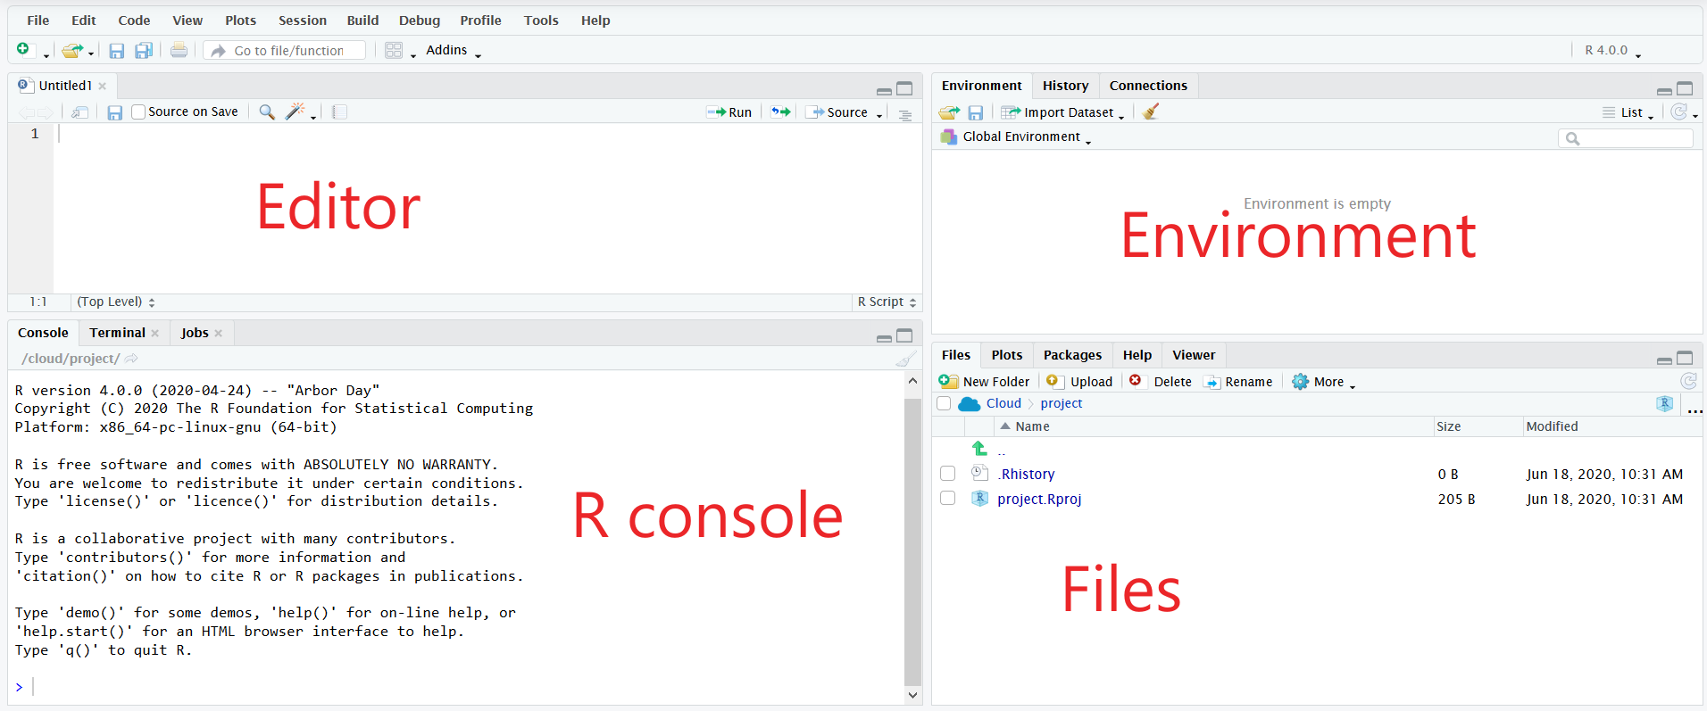Click the re-run previous code icon
This screenshot has width=1707, height=711.
pyautogui.click(x=781, y=112)
